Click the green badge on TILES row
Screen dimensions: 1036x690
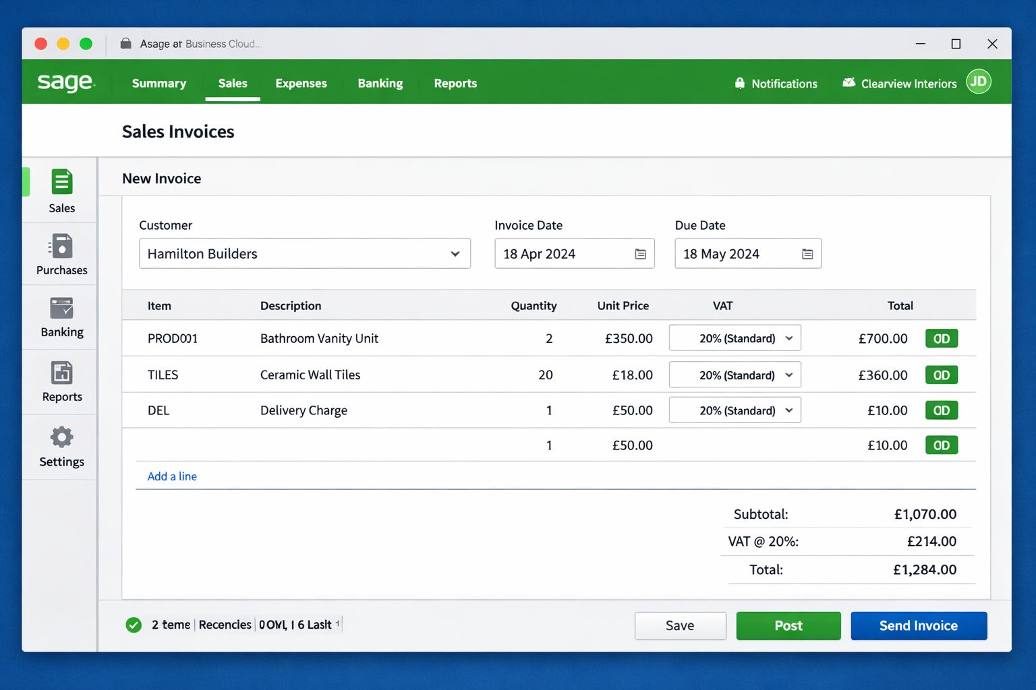942,375
